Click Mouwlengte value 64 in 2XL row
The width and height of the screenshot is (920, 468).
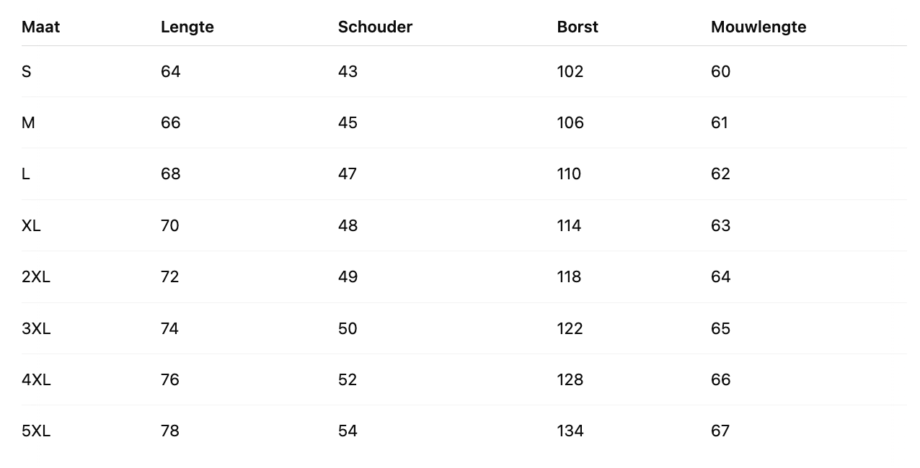(x=720, y=276)
